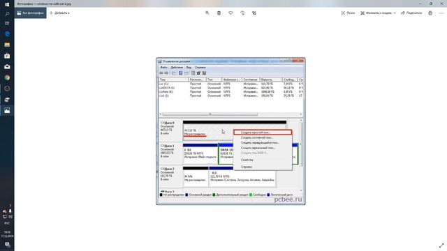The width and height of the screenshot is (447, 251).
Task: Launch Google Chrome from the taskbar
Action: pyautogui.click(x=7, y=77)
